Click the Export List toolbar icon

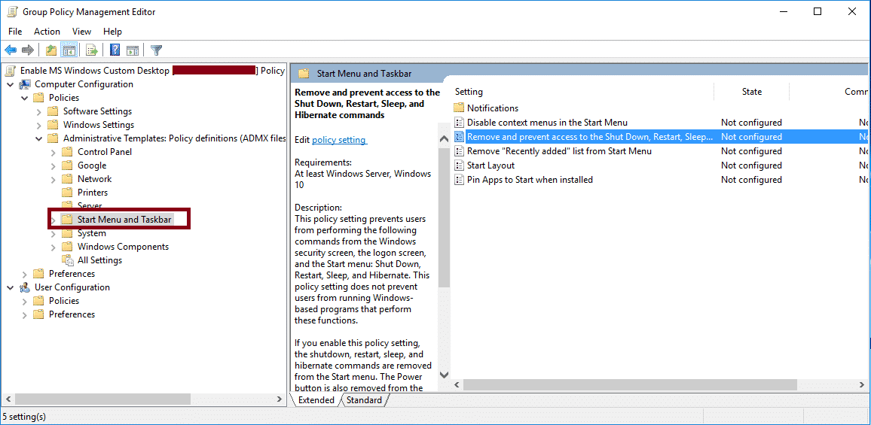[92, 50]
